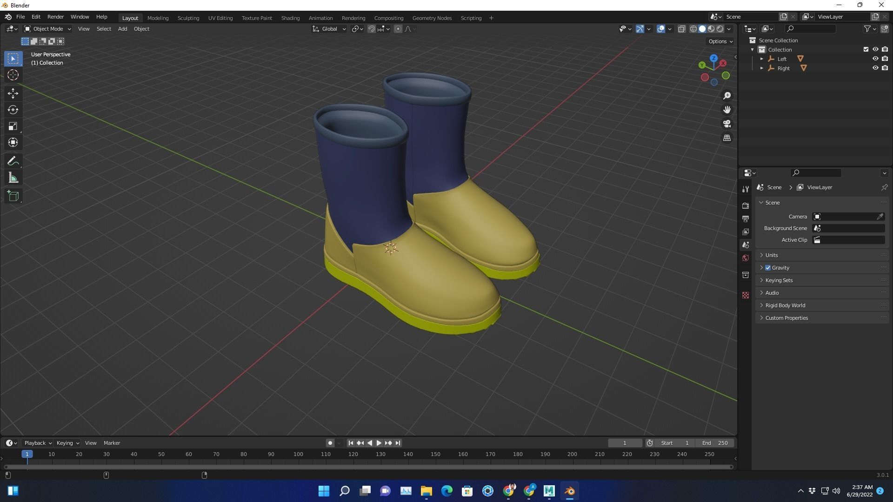Switch to wireframe viewport shading
The image size is (893, 502).
pos(693,29)
